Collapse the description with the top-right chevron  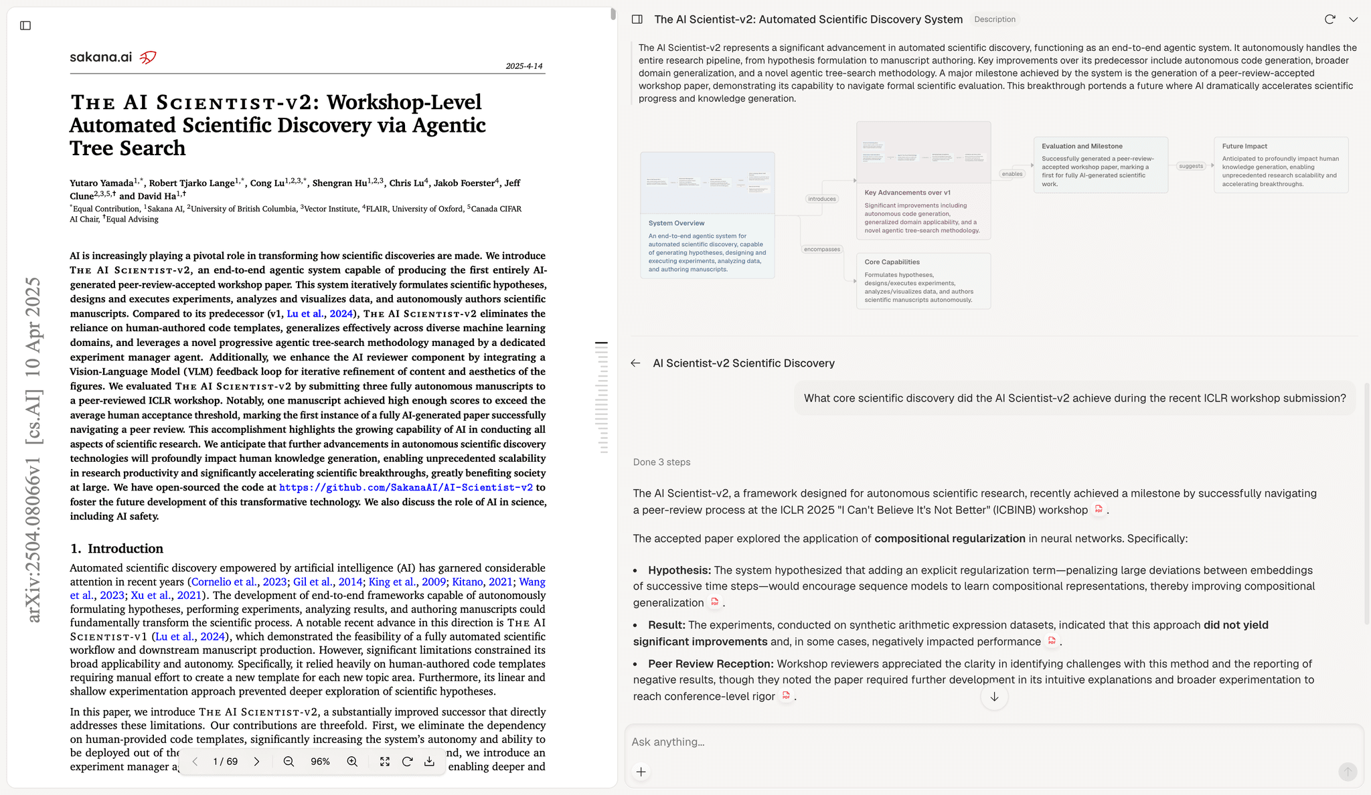click(x=1353, y=19)
